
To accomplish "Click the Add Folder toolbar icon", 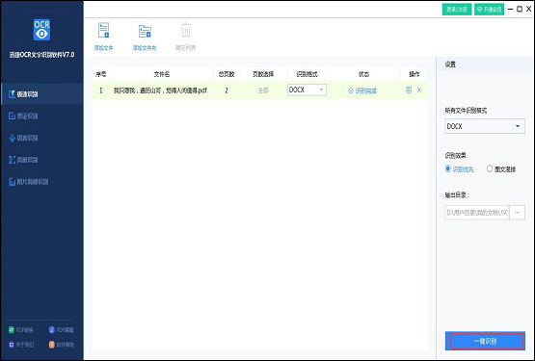I will tap(145, 31).
